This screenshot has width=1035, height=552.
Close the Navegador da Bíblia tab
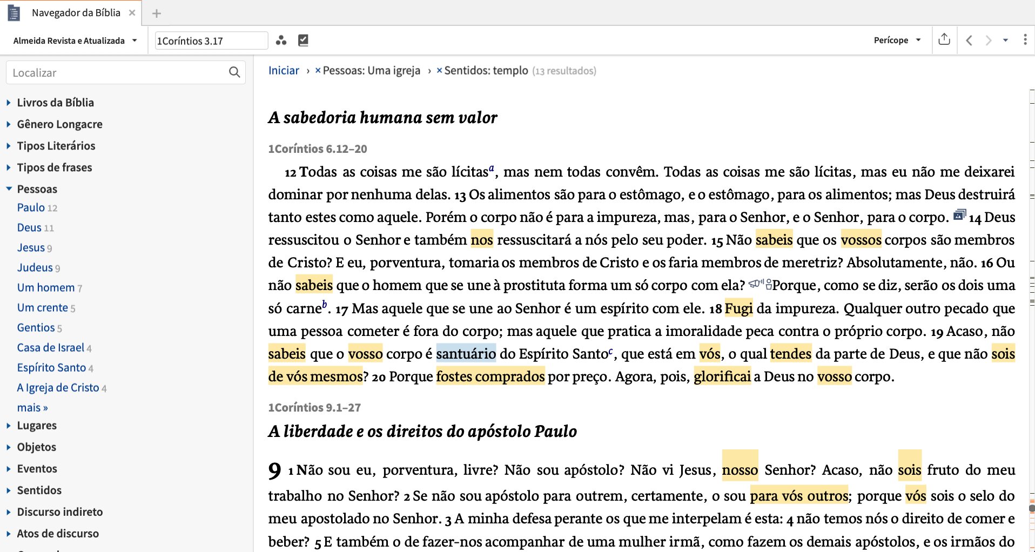(x=132, y=13)
